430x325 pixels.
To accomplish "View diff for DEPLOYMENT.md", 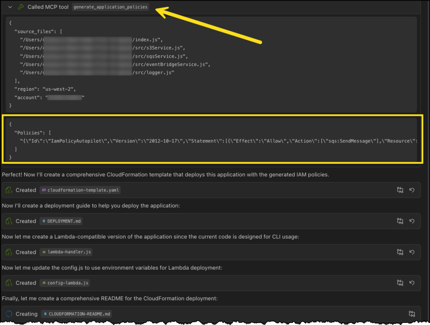I will point(400,221).
